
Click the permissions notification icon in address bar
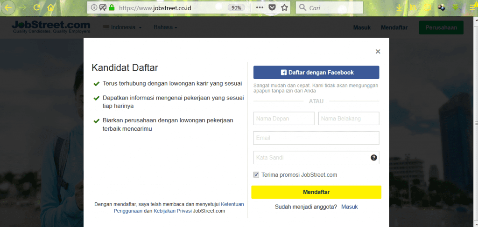click(103, 7)
